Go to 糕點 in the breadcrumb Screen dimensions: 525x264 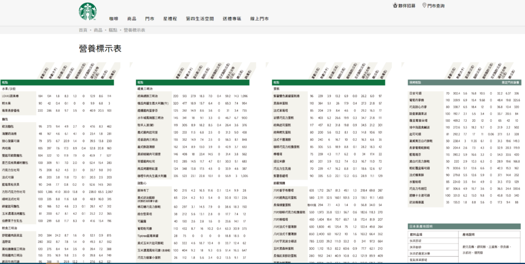coord(113,30)
